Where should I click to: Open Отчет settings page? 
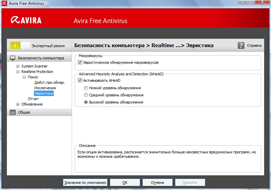[x=33, y=99]
